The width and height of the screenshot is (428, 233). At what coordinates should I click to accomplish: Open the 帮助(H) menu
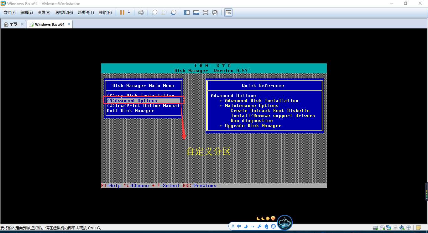[x=105, y=12]
